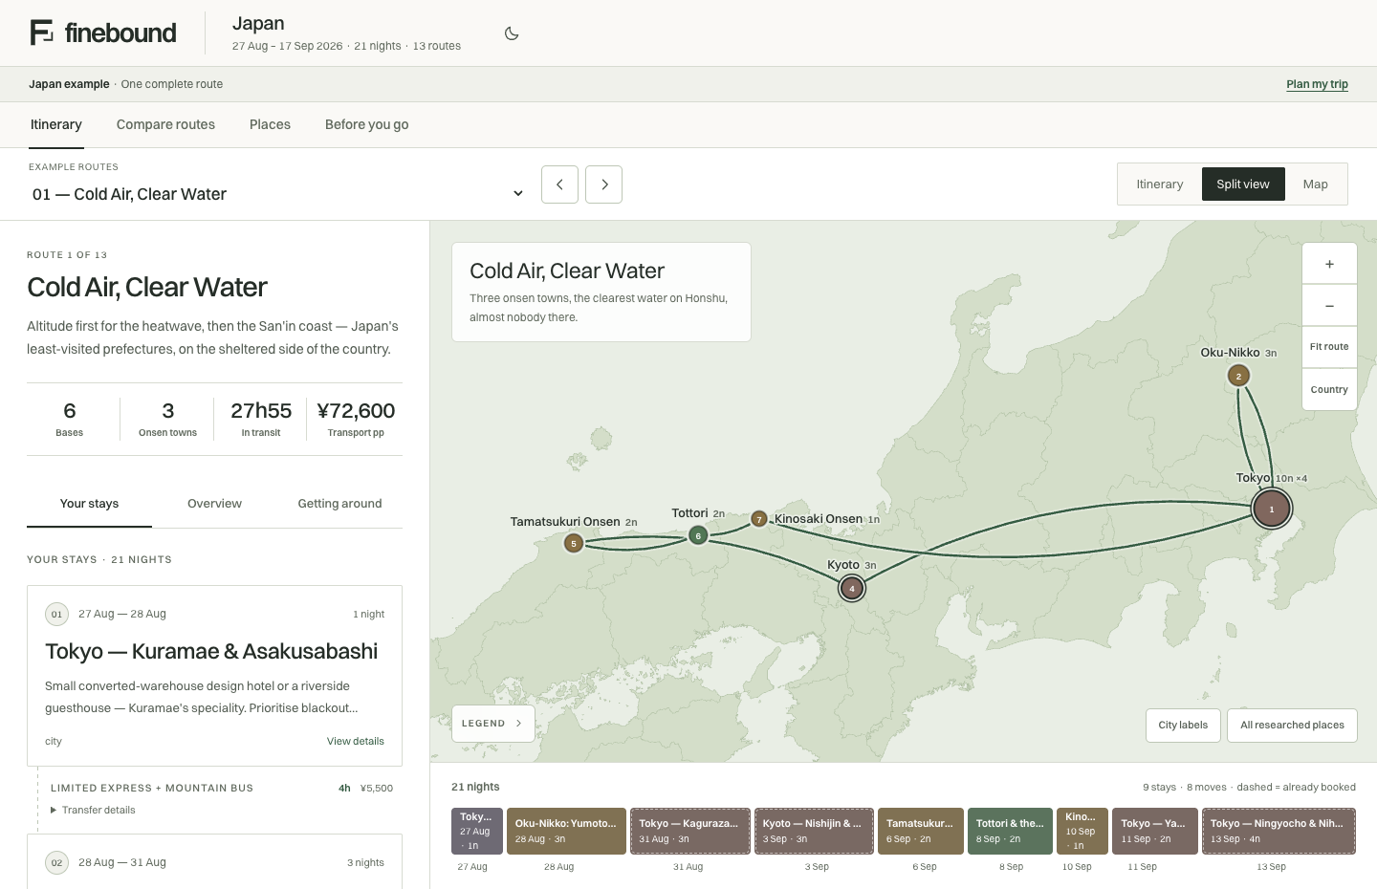Switch to Itinerary view mode

[x=1160, y=184]
